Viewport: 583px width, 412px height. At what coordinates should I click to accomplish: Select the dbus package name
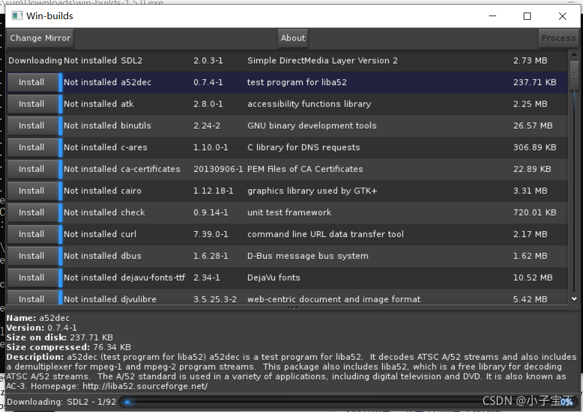click(x=131, y=256)
